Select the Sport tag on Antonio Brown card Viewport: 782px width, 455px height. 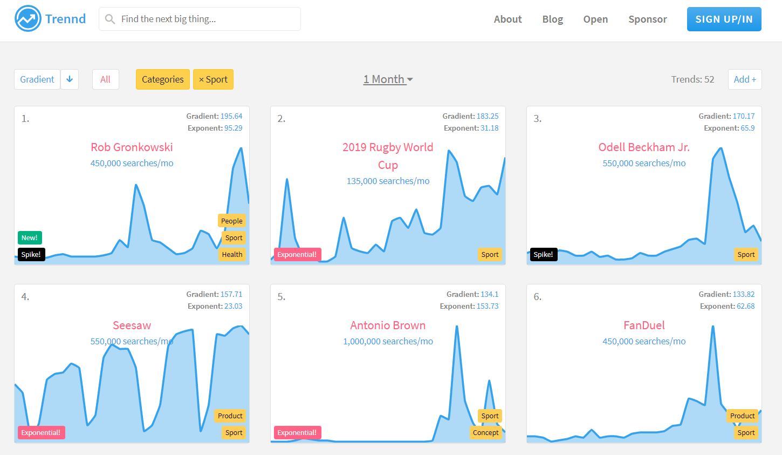[490, 416]
